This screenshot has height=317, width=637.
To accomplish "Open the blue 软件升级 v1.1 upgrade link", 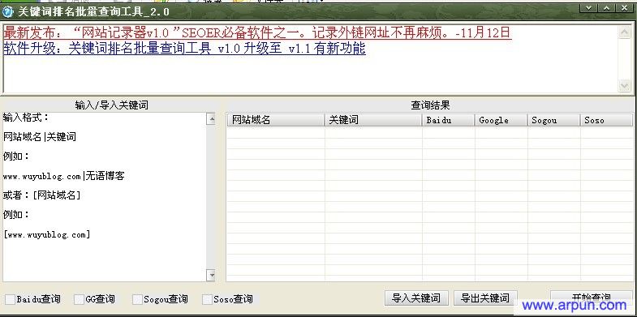I will [x=184, y=49].
